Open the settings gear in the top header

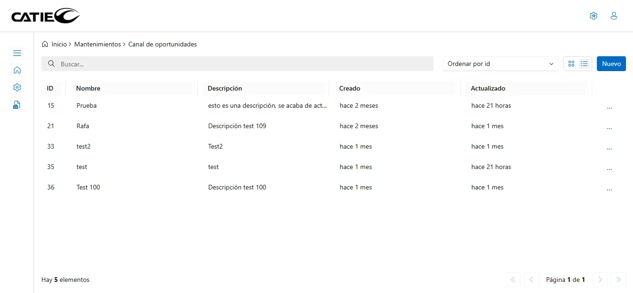coord(593,16)
